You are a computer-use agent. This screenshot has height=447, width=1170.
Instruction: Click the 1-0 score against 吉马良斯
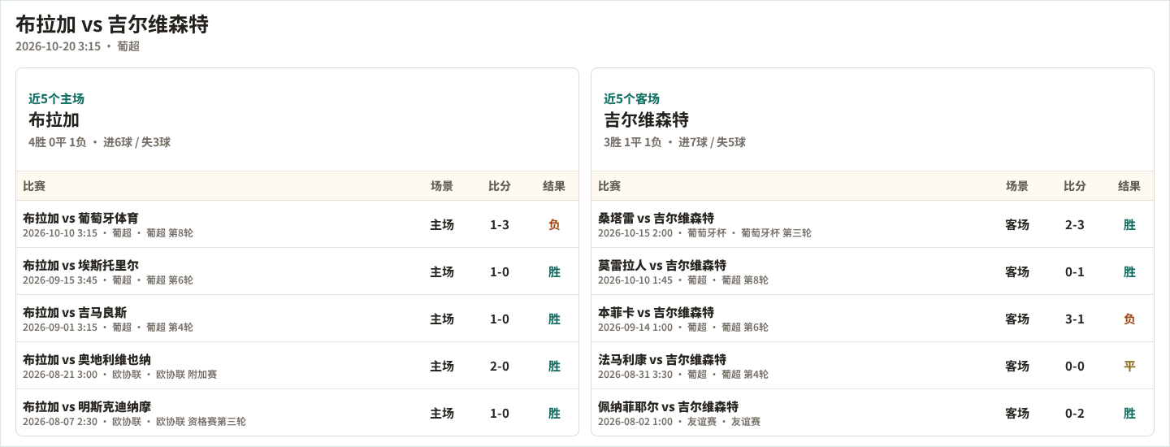coord(500,319)
